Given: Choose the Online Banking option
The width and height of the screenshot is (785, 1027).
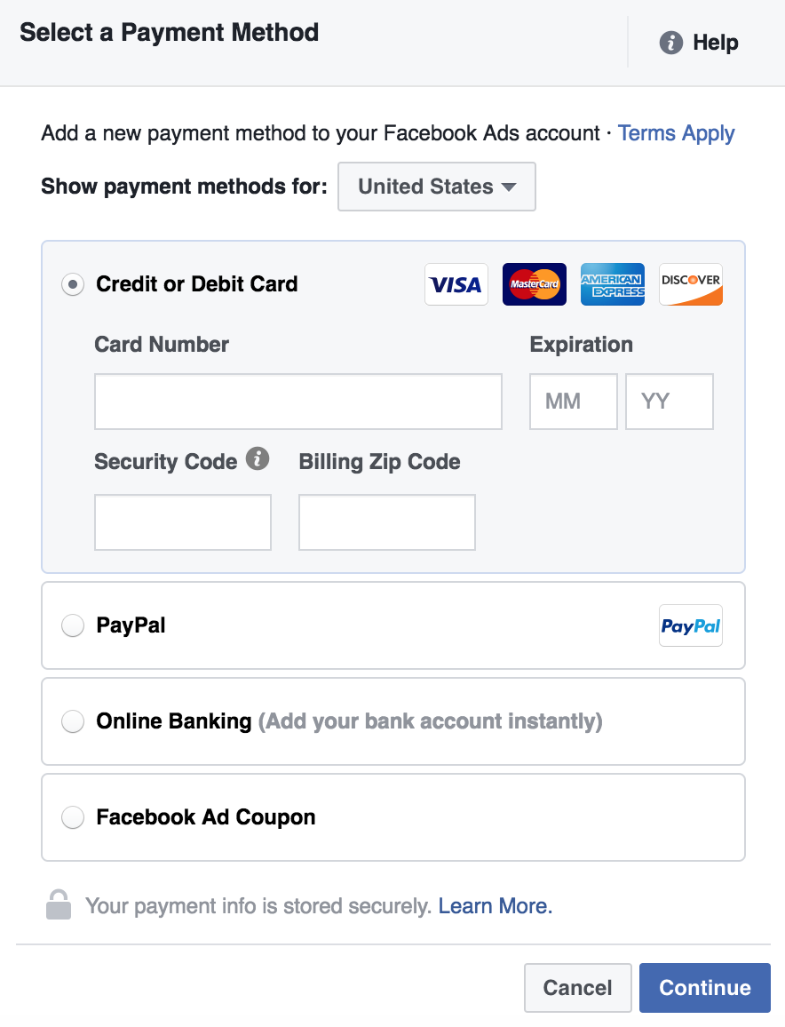Looking at the screenshot, I should (x=72, y=721).
